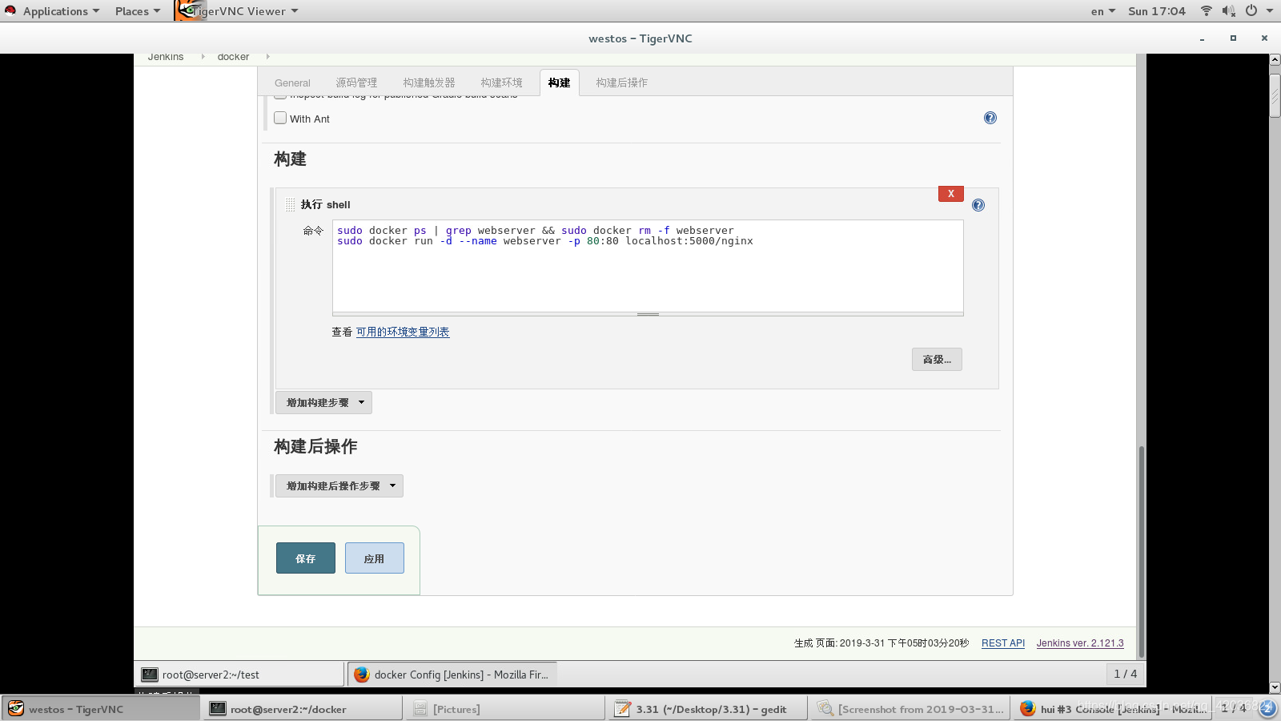1281x721 pixels.
Task: Switch to westos - TigerVNC taskbar item
Action: pyautogui.click(x=101, y=709)
